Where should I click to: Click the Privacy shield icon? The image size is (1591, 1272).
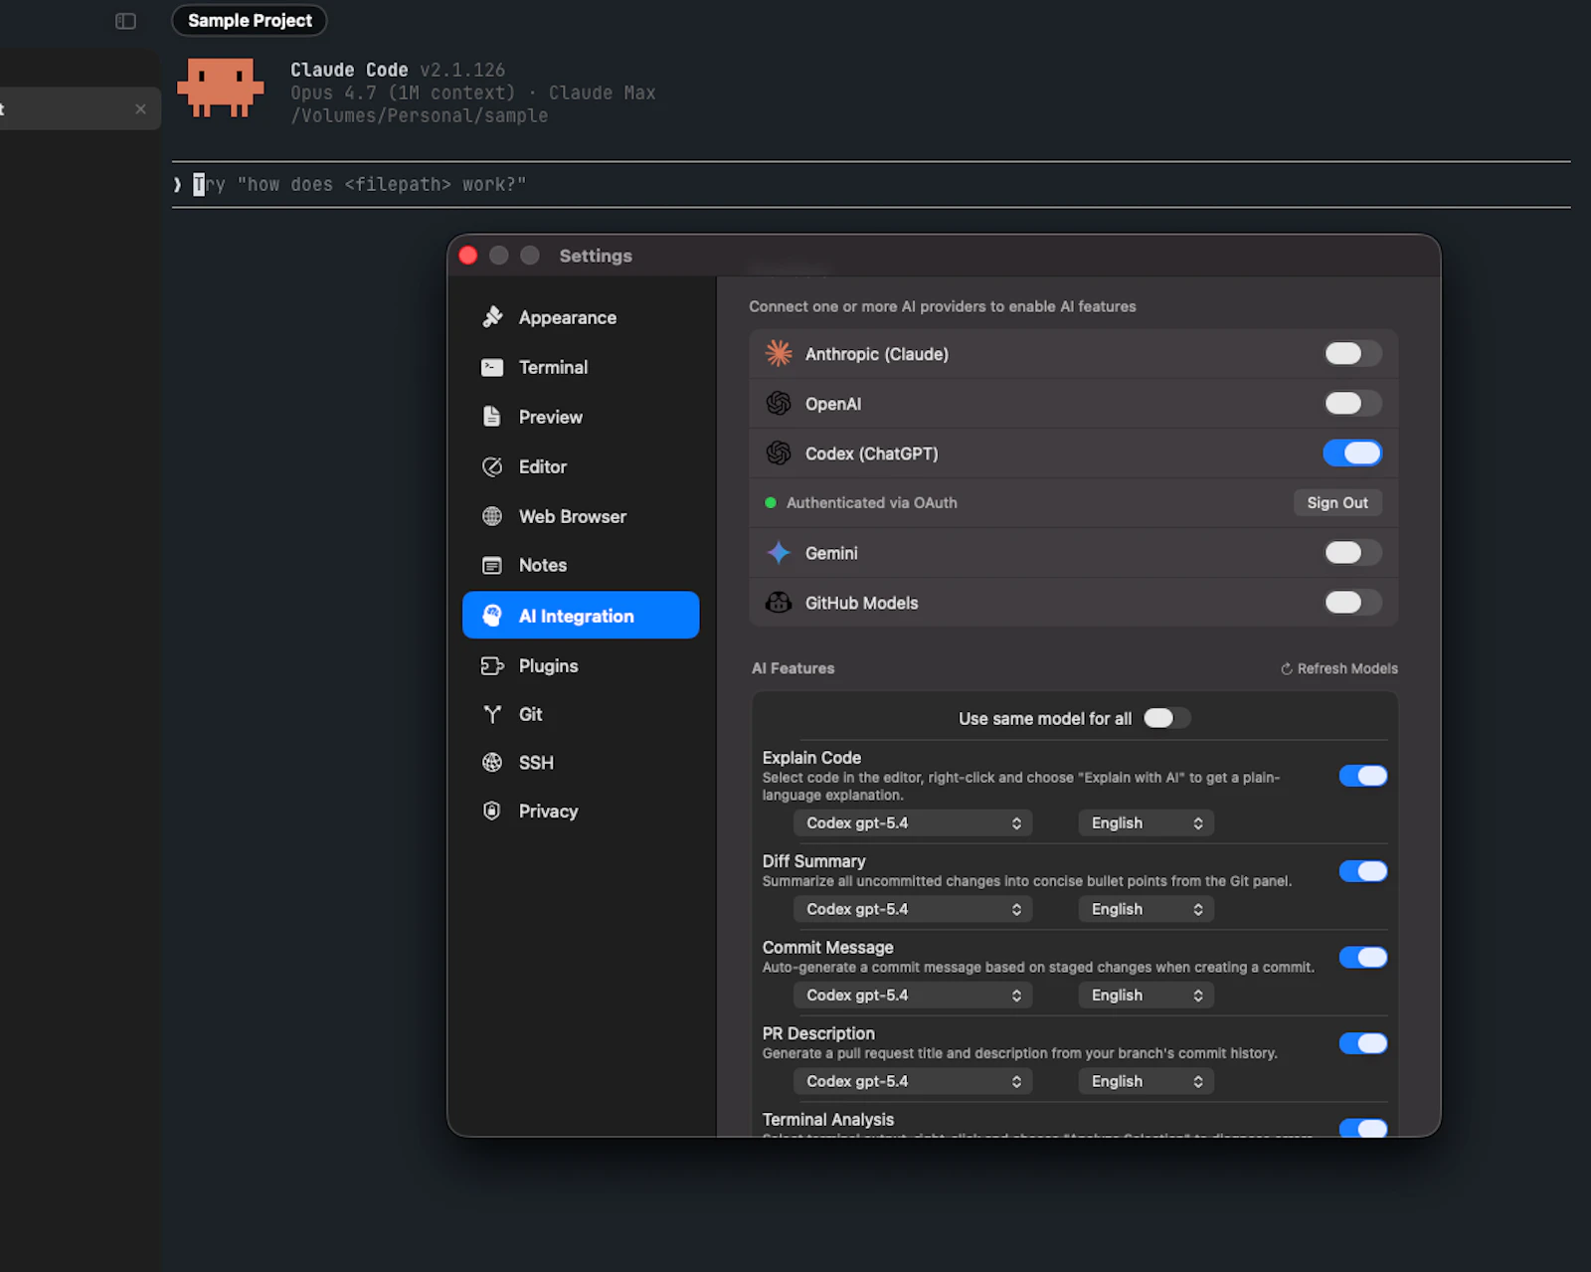pyautogui.click(x=492, y=811)
